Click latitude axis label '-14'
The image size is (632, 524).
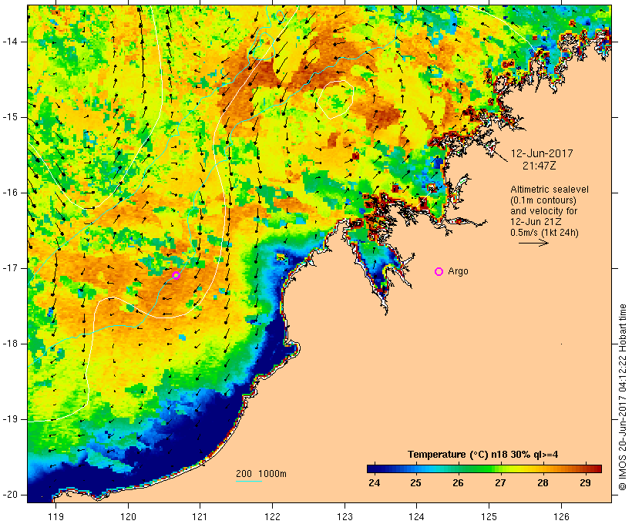(9, 42)
